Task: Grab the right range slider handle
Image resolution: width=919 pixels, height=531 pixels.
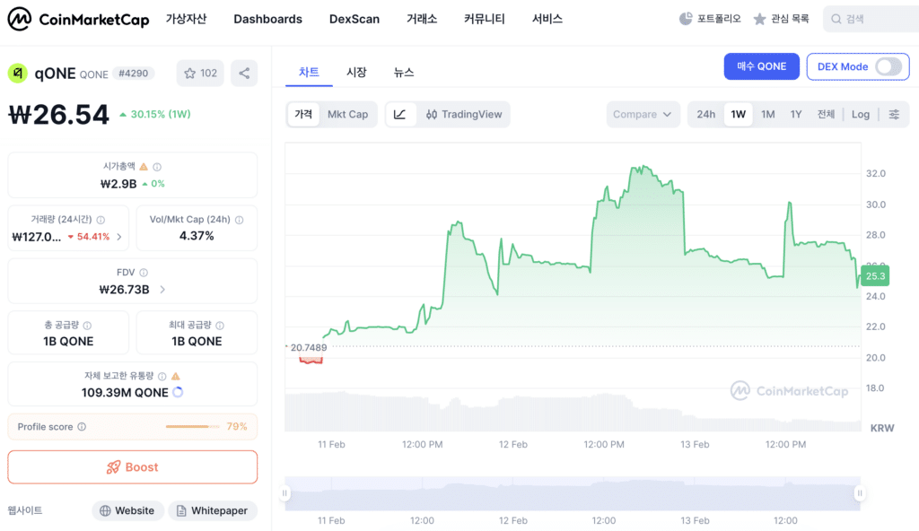Action: click(860, 493)
